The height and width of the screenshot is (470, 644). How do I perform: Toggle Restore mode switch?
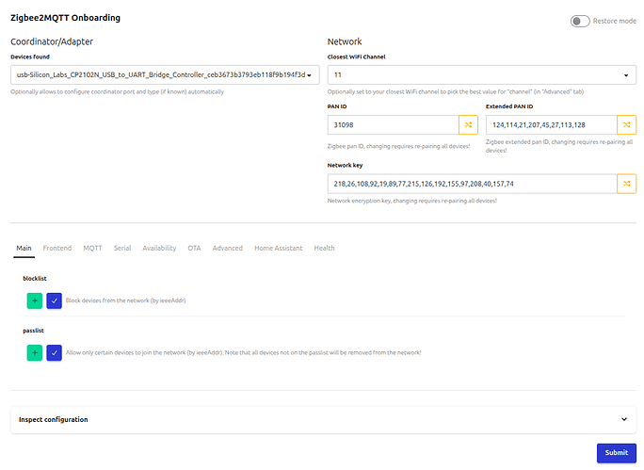[x=580, y=21]
